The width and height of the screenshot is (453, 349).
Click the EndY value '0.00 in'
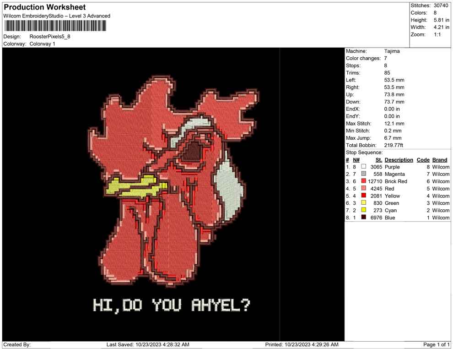pos(392,116)
